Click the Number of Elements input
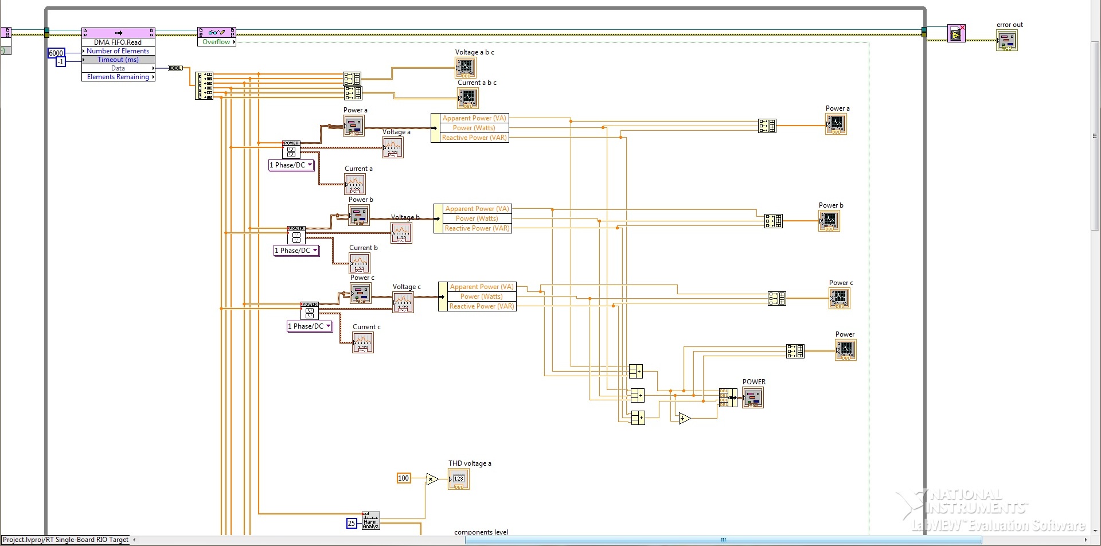The height and width of the screenshot is (546, 1101). 118,51
